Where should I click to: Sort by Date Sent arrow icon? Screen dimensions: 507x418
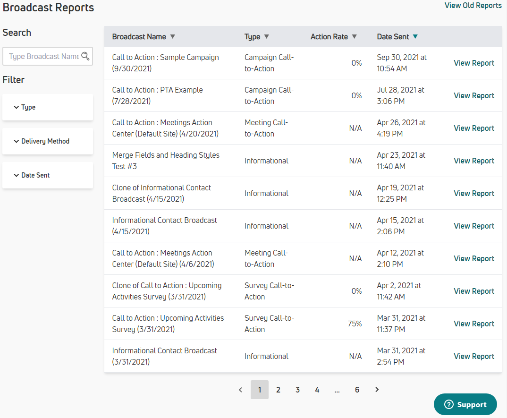coord(415,37)
